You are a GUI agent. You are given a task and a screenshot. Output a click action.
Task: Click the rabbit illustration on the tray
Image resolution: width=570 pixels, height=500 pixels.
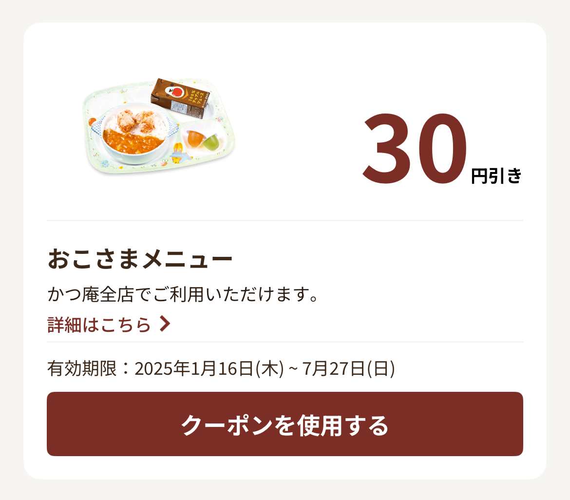tap(177, 152)
